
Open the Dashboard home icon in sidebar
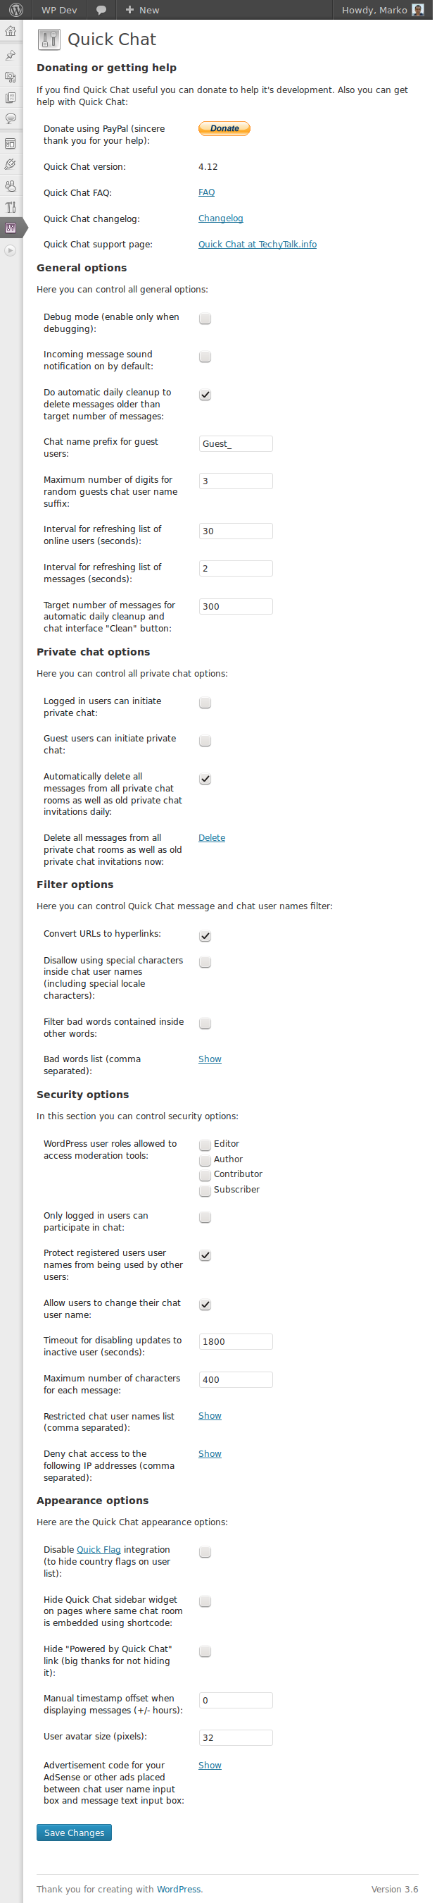point(11,31)
